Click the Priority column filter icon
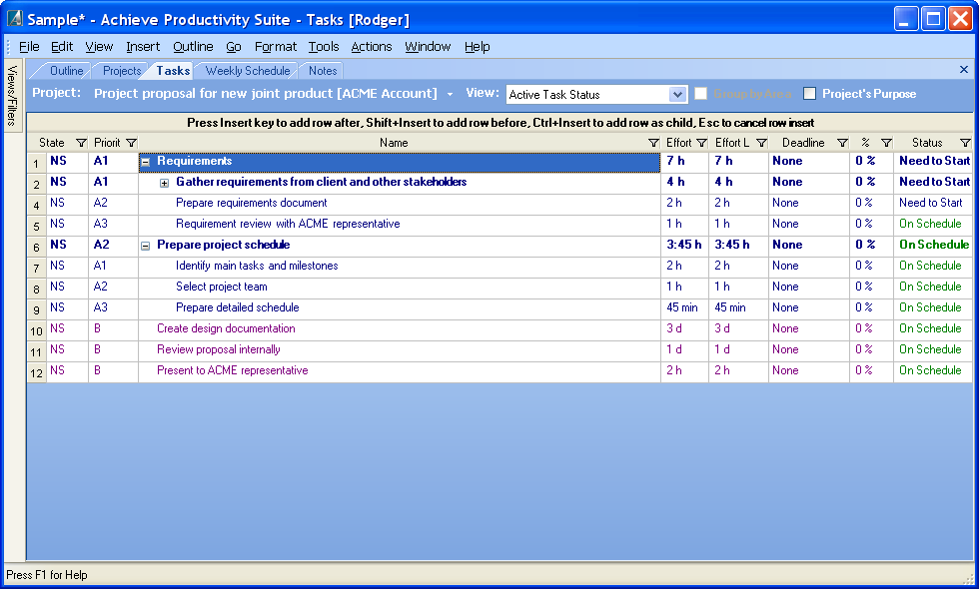This screenshot has height=589, width=979. tap(131, 143)
